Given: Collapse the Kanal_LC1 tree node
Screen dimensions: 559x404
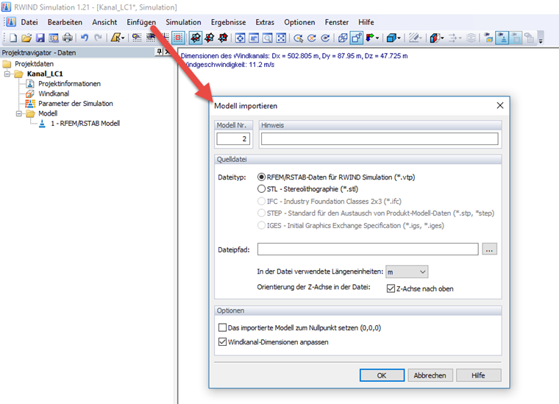Looking at the screenshot, I should point(7,74).
